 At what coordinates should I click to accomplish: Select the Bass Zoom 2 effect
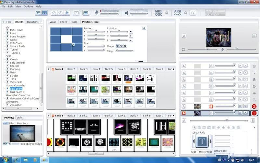click(17, 92)
